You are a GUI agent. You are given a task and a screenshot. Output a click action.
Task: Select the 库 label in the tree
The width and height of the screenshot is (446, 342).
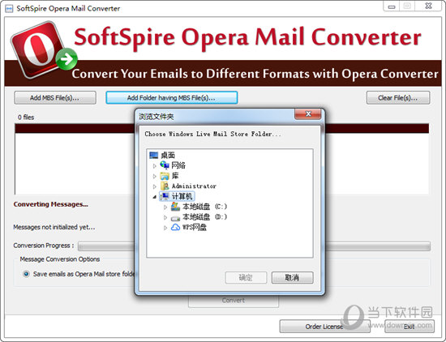coord(175,176)
